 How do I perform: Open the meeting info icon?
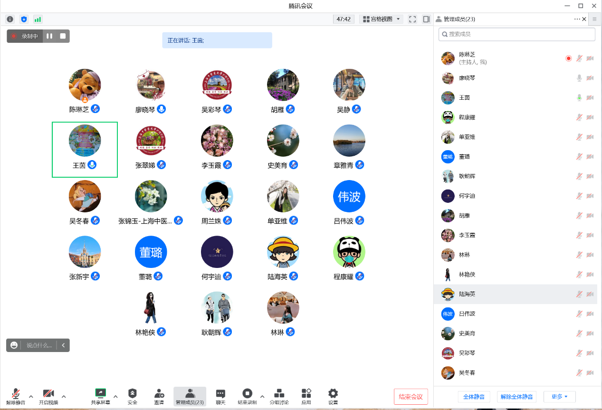(10, 19)
